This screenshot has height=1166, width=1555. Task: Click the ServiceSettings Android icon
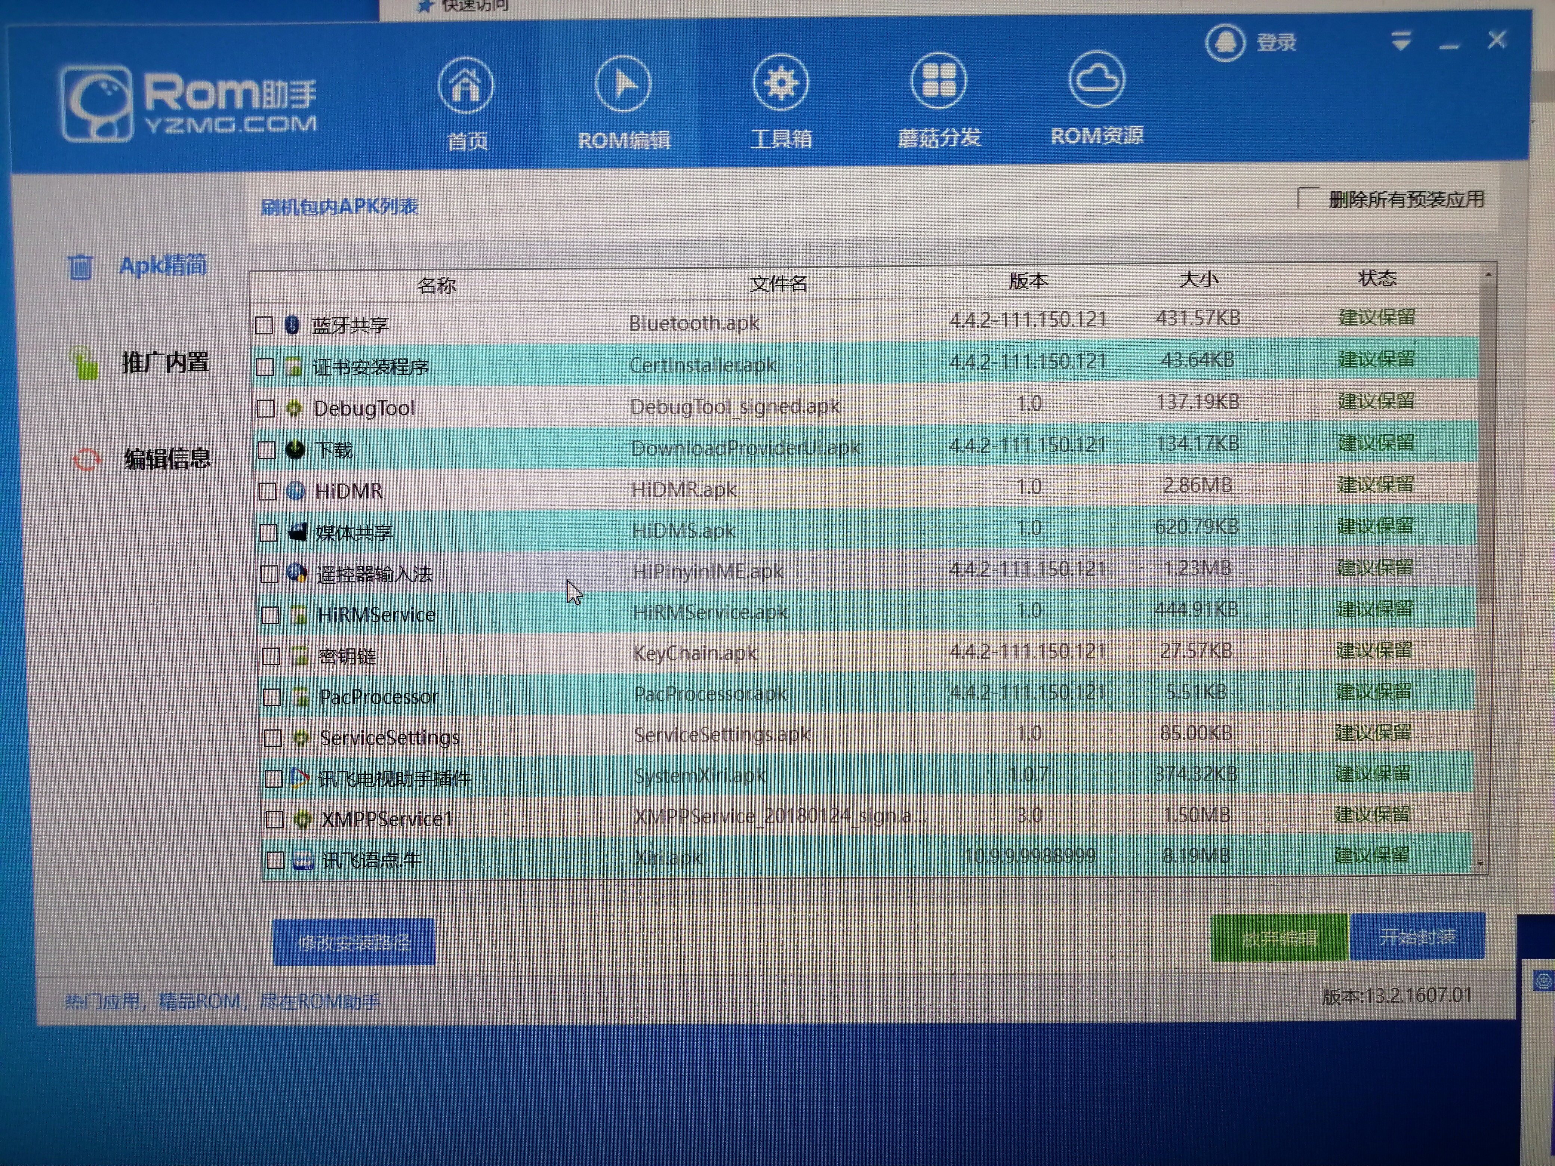[x=301, y=737]
